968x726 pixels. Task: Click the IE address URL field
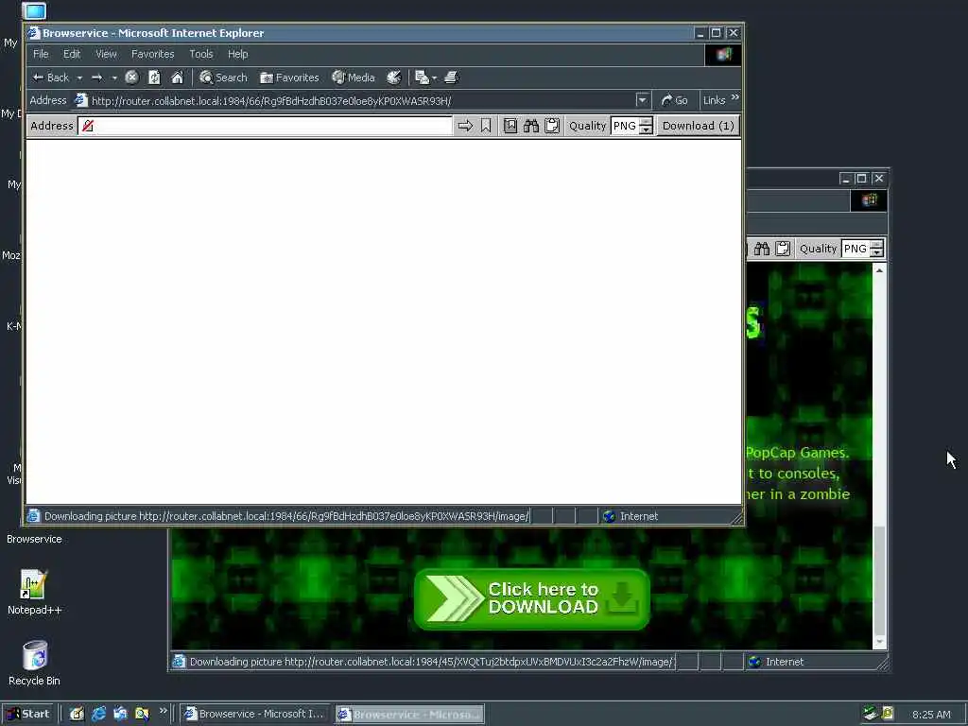[362, 100]
